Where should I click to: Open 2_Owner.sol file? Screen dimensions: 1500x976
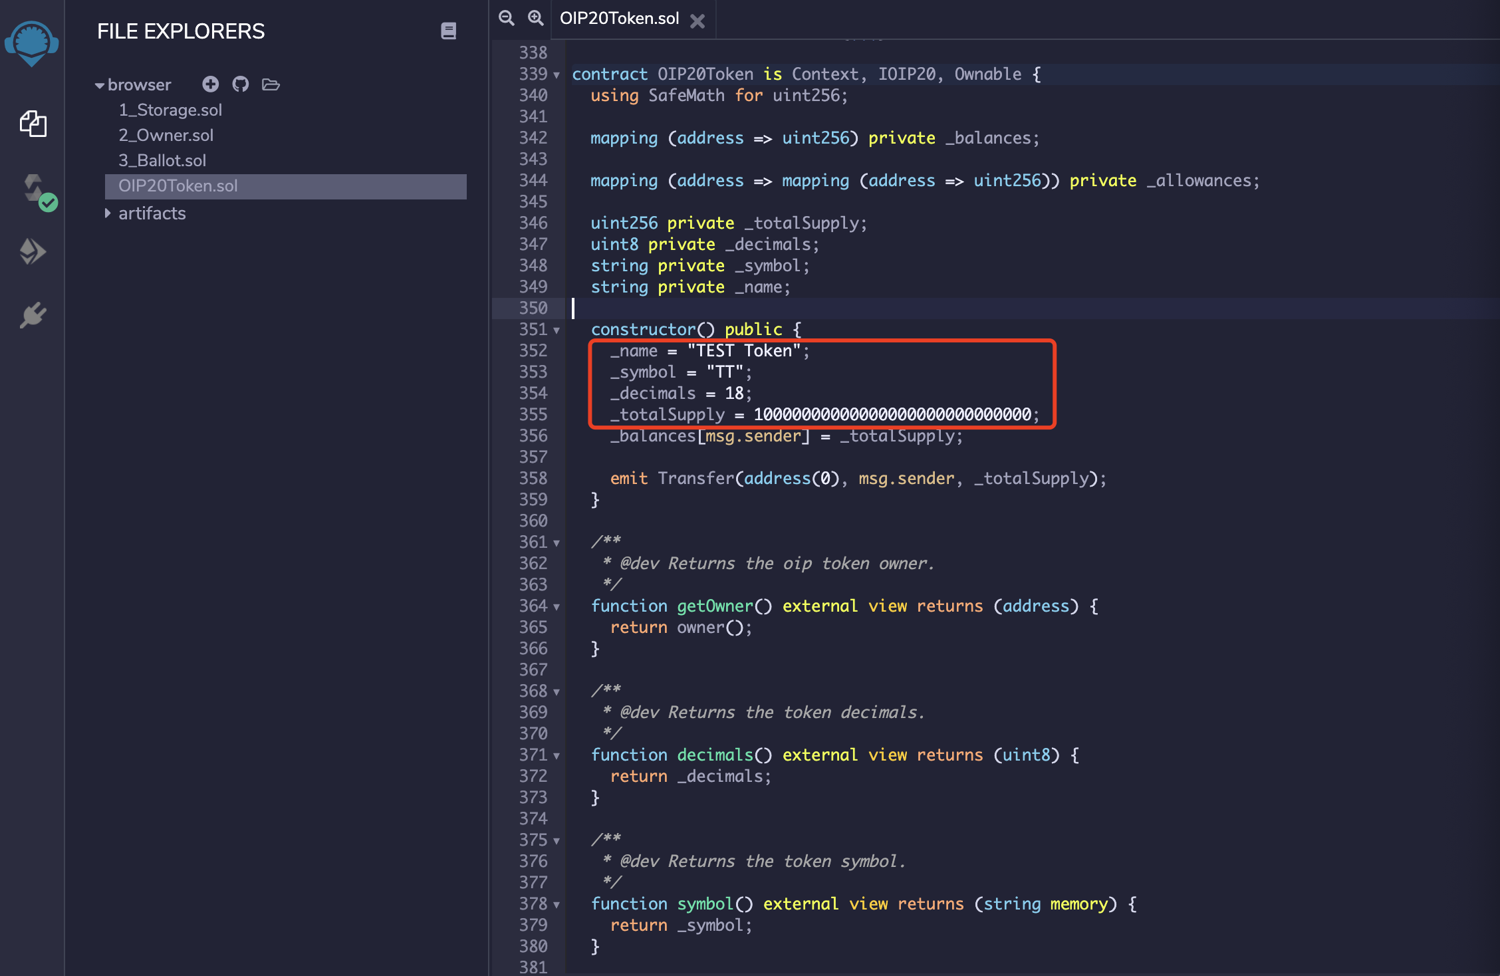click(x=166, y=135)
